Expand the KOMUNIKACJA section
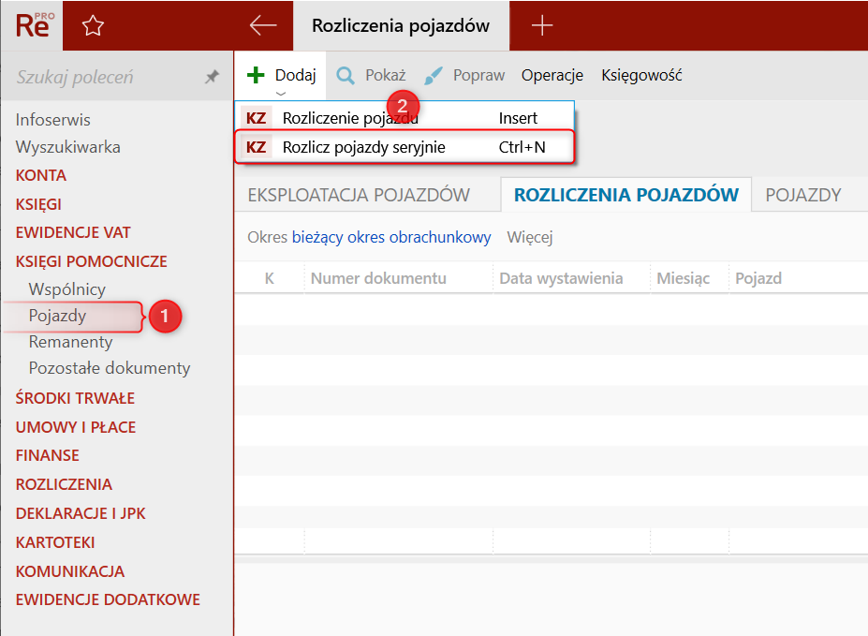 [x=70, y=571]
